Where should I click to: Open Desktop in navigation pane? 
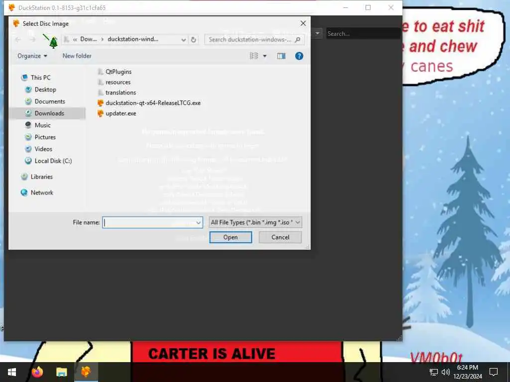pyautogui.click(x=45, y=90)
